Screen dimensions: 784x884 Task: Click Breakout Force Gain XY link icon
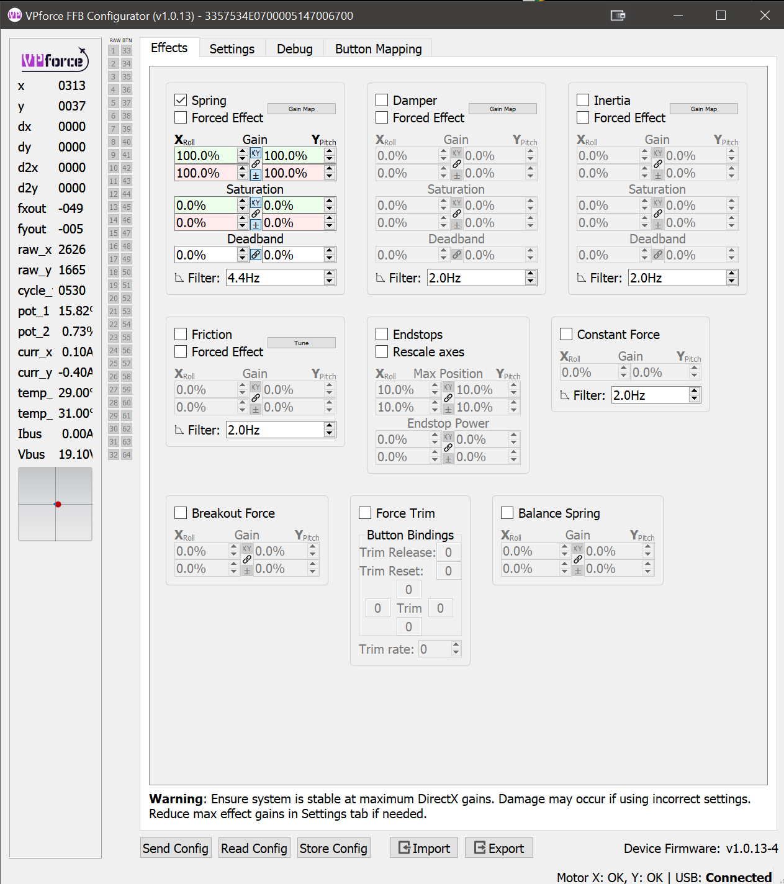(x=247, y=548)
